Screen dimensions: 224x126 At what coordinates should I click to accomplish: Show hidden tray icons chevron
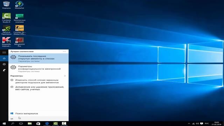coord(189,124)
